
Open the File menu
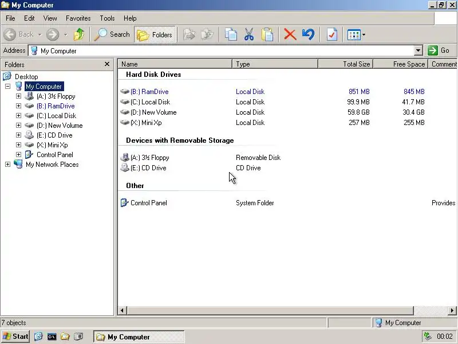[10, 18]
